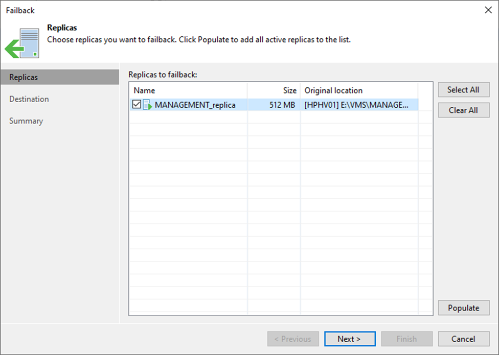The image size is (499, 355).
Task: Click the Original location column header
Action: coord(359,90)
